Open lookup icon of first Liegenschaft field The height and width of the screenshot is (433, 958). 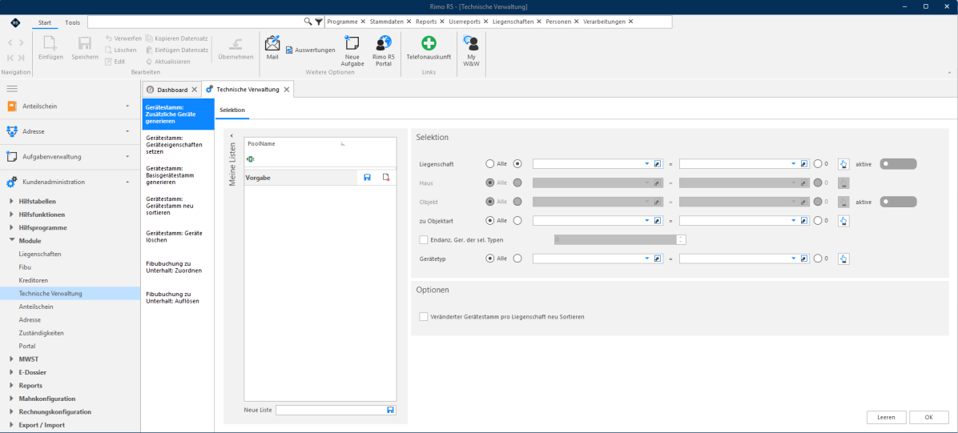point(658,163)
